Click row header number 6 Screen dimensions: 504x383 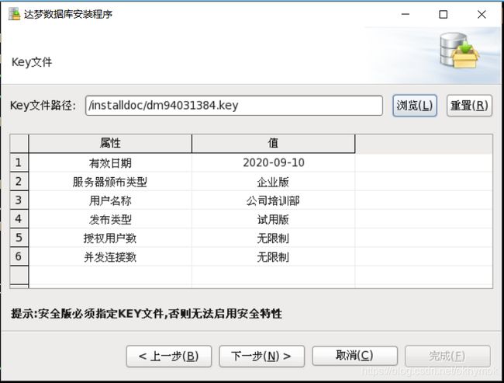[19, 256]
